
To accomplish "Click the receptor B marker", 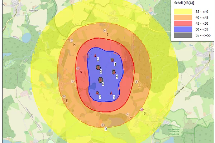I will coord(142,109).
